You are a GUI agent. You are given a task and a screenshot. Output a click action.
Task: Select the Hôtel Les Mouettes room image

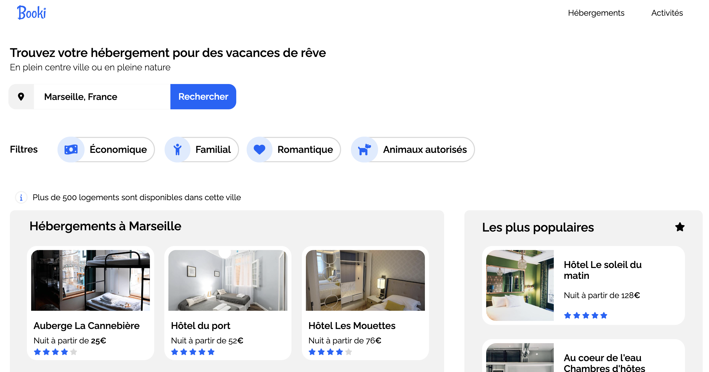tap(365, 280)
